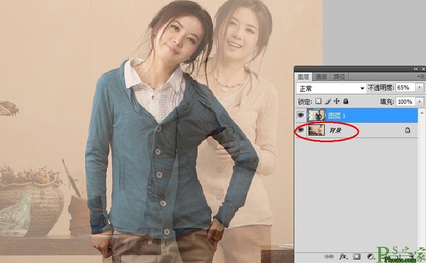The width and height of the screenshot is (426, 263).
Task: Toggle lock image pixels brush icon
Action: point(328,101)
